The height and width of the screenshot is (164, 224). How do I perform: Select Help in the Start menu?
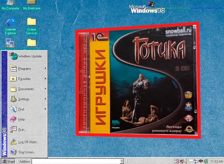coord(28,119)
